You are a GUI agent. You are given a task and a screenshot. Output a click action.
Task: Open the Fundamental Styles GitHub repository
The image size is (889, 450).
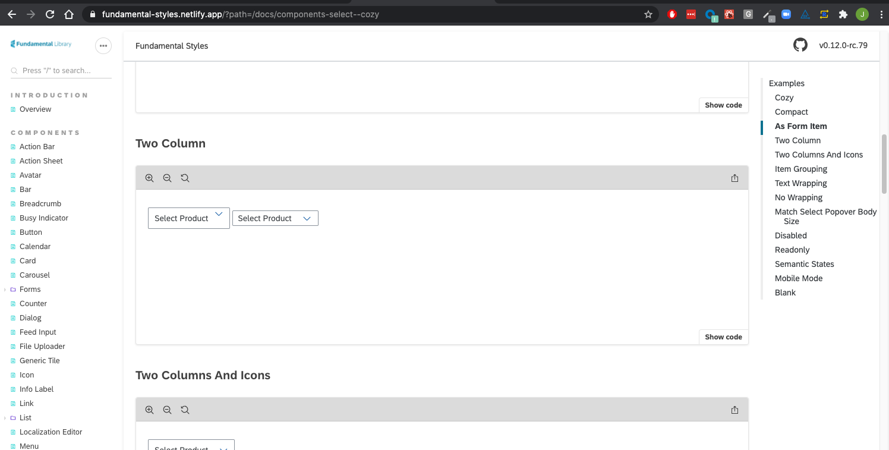[x=800, y=45]
